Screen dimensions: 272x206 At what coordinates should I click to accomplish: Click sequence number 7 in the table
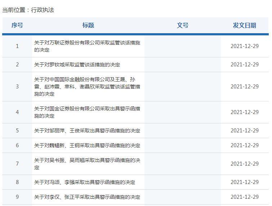[x=17, y=164]
